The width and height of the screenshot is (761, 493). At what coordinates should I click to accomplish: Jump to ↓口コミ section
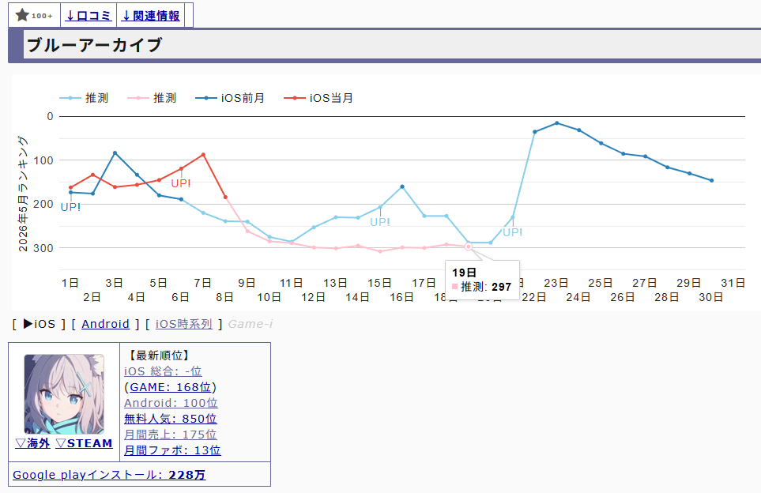pos(89,16)
